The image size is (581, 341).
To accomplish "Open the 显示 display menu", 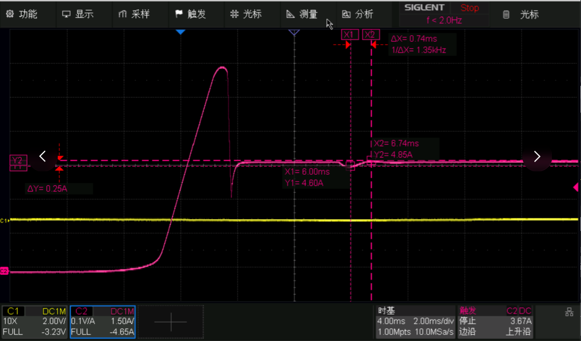I will (78, 14).
